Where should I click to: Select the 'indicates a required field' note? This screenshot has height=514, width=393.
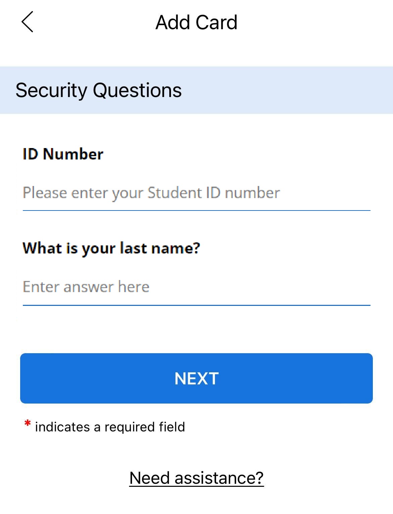(111, 427)
